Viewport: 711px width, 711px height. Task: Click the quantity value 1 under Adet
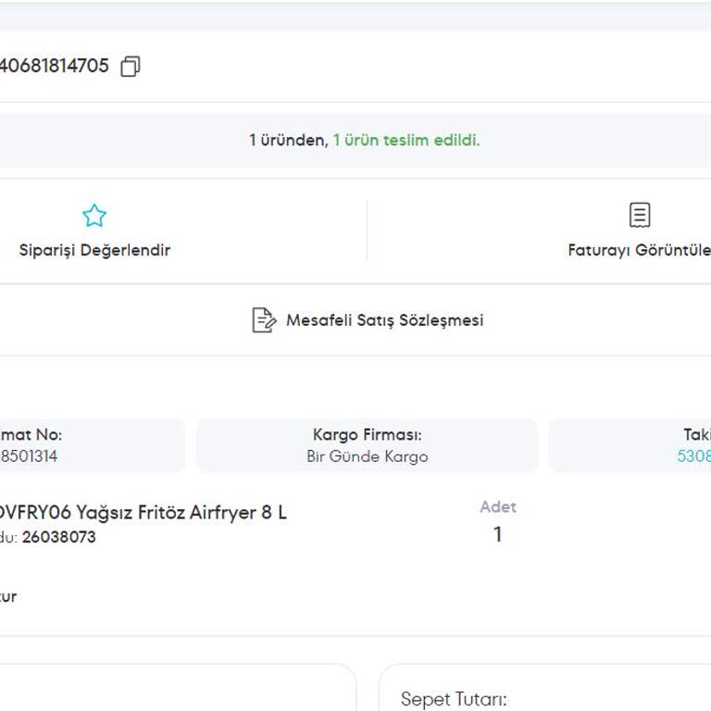497,534
